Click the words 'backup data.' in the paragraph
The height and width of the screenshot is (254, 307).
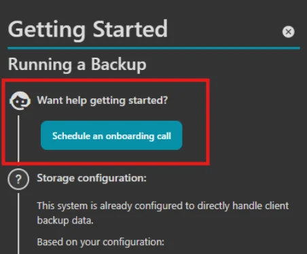click(65, 221)
